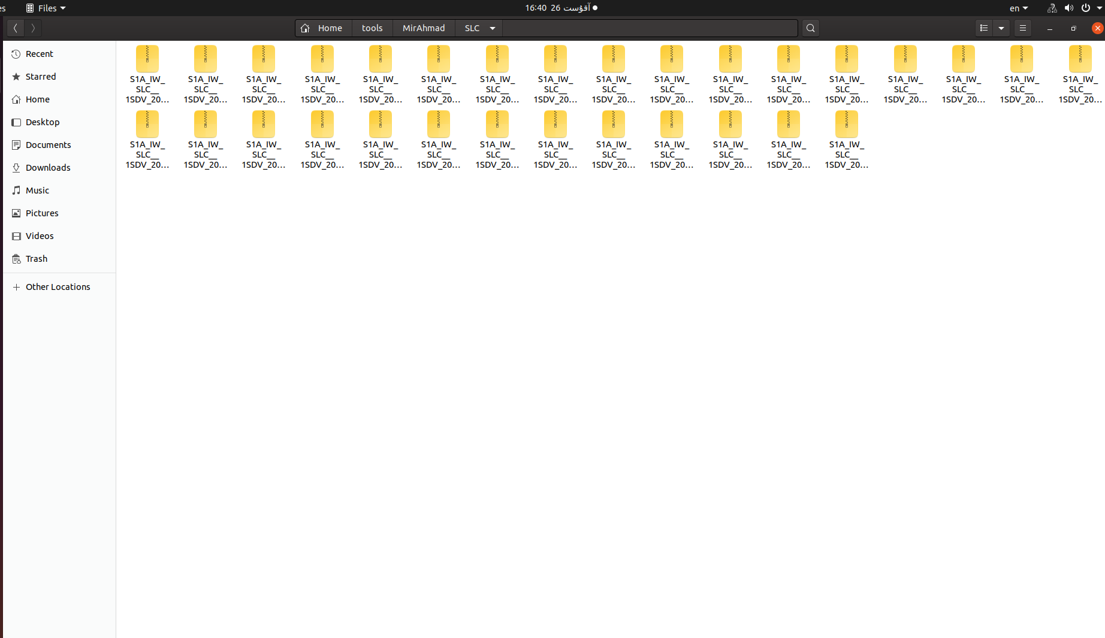Switch to list view using view toggle
Viewport: 1105px width, 638px height.
pos(983,28)
